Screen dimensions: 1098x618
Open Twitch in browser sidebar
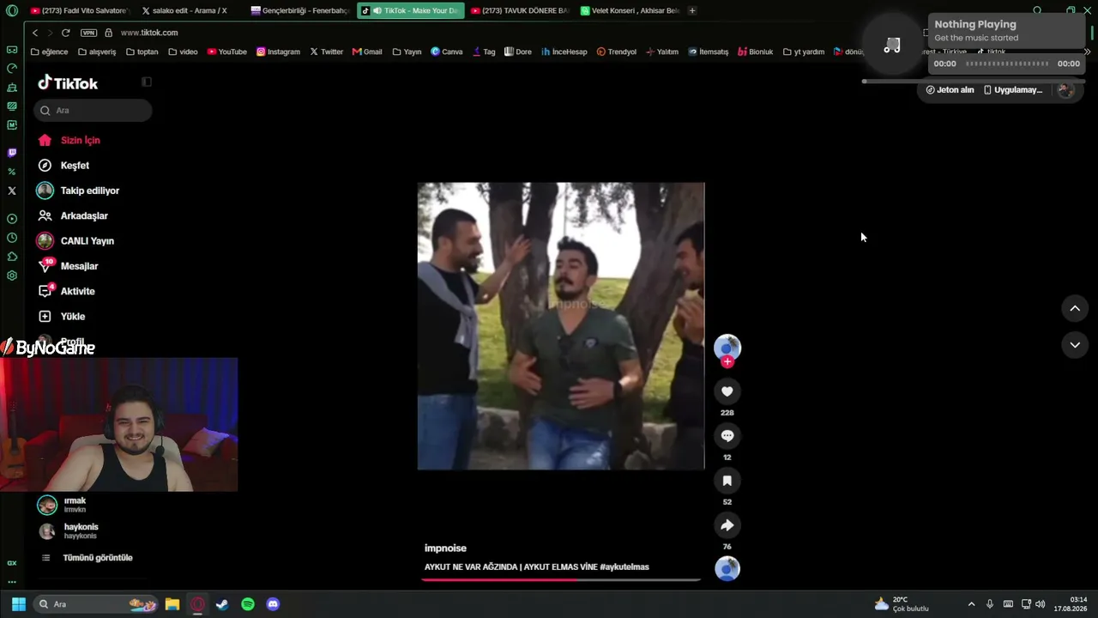pos(12,153)
